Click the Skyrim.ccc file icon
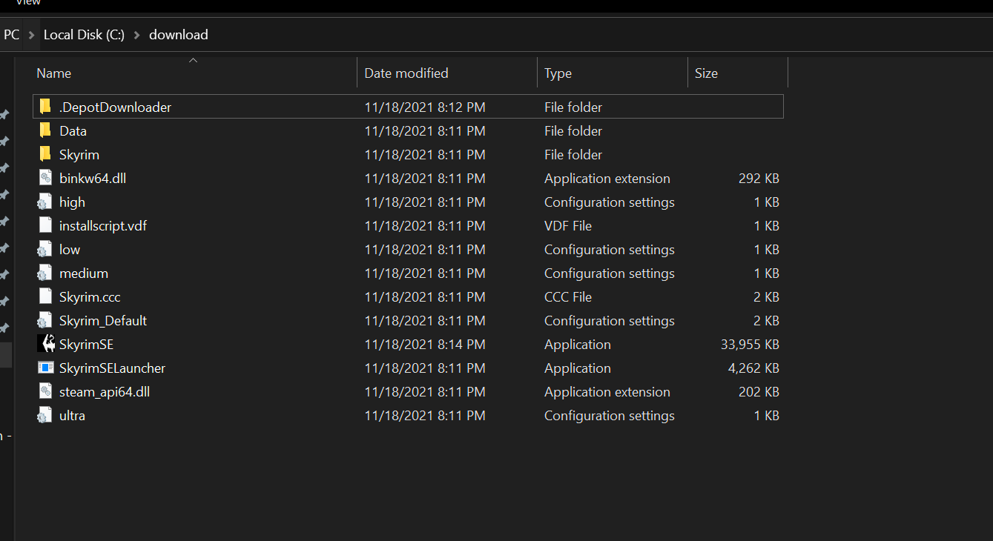993x541 pixels. (46, 296)
